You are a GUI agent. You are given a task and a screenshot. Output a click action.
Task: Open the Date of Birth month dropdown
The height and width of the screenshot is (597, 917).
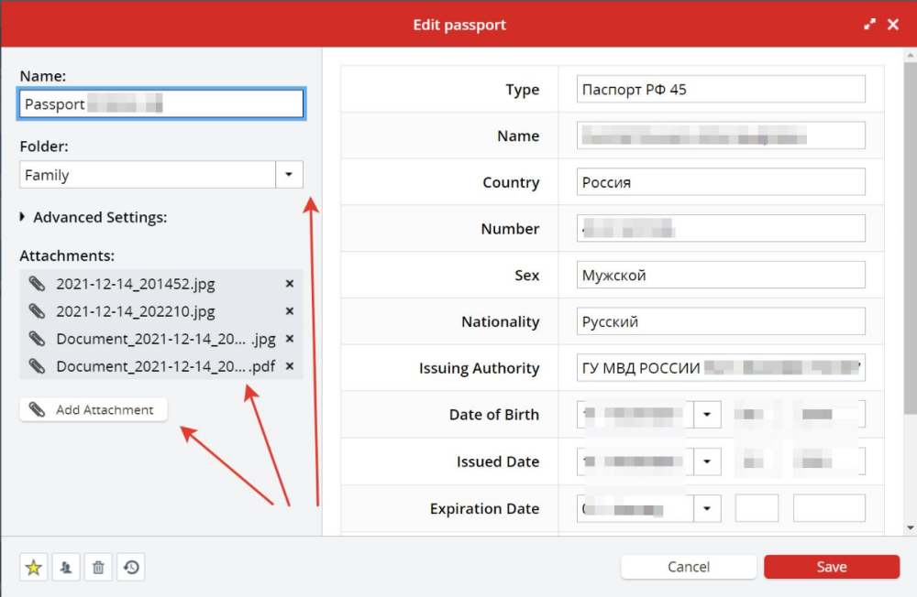[707, 415]
